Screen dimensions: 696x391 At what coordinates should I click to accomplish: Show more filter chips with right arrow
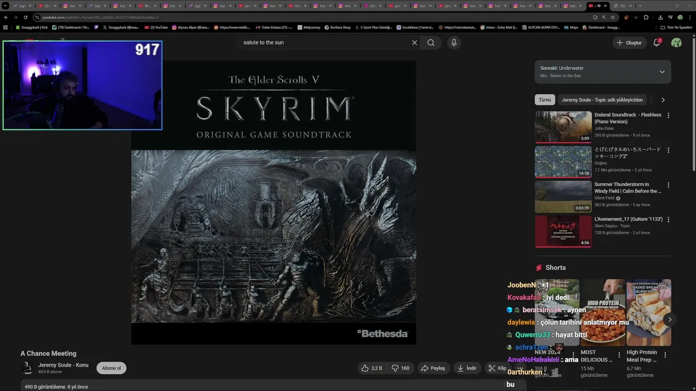point(663,100)
